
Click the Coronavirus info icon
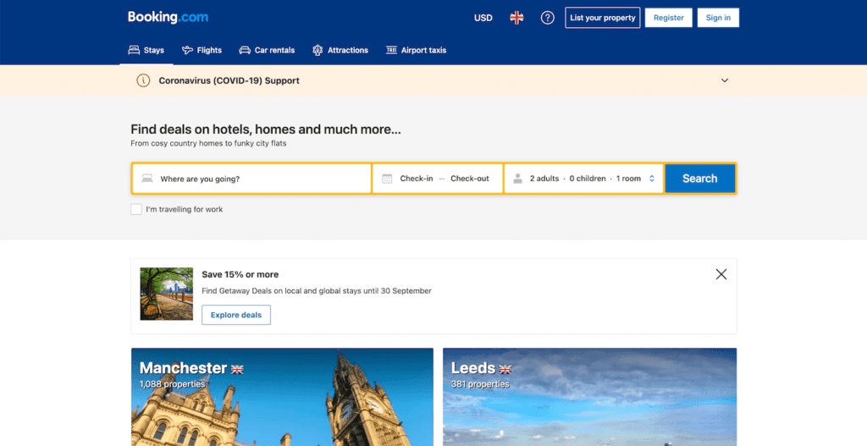pyautogui.click(x=143, y=80)
